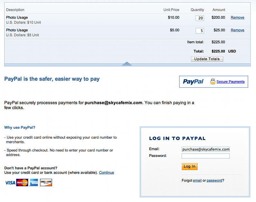Click the American Express card icon
256x202 pixels.
pos(34,183)
